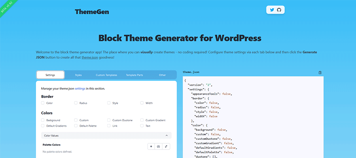Select the Template Parts tab
356x158 pixels.
point(134,75)
